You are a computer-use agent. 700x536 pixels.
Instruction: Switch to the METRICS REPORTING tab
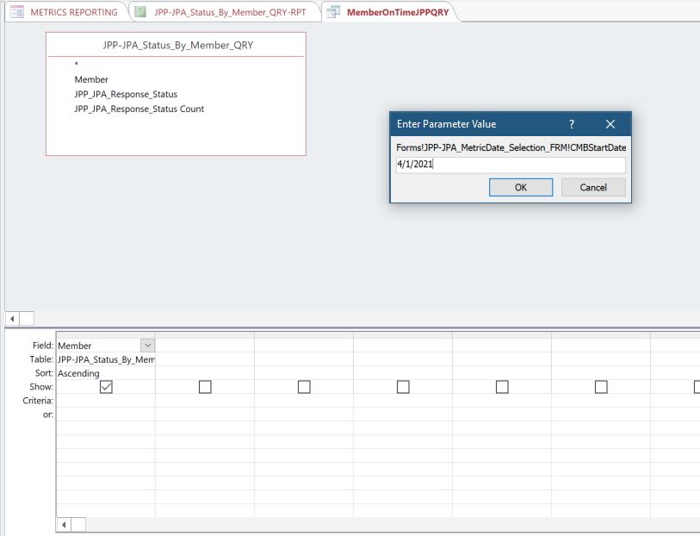click(74, 12)
